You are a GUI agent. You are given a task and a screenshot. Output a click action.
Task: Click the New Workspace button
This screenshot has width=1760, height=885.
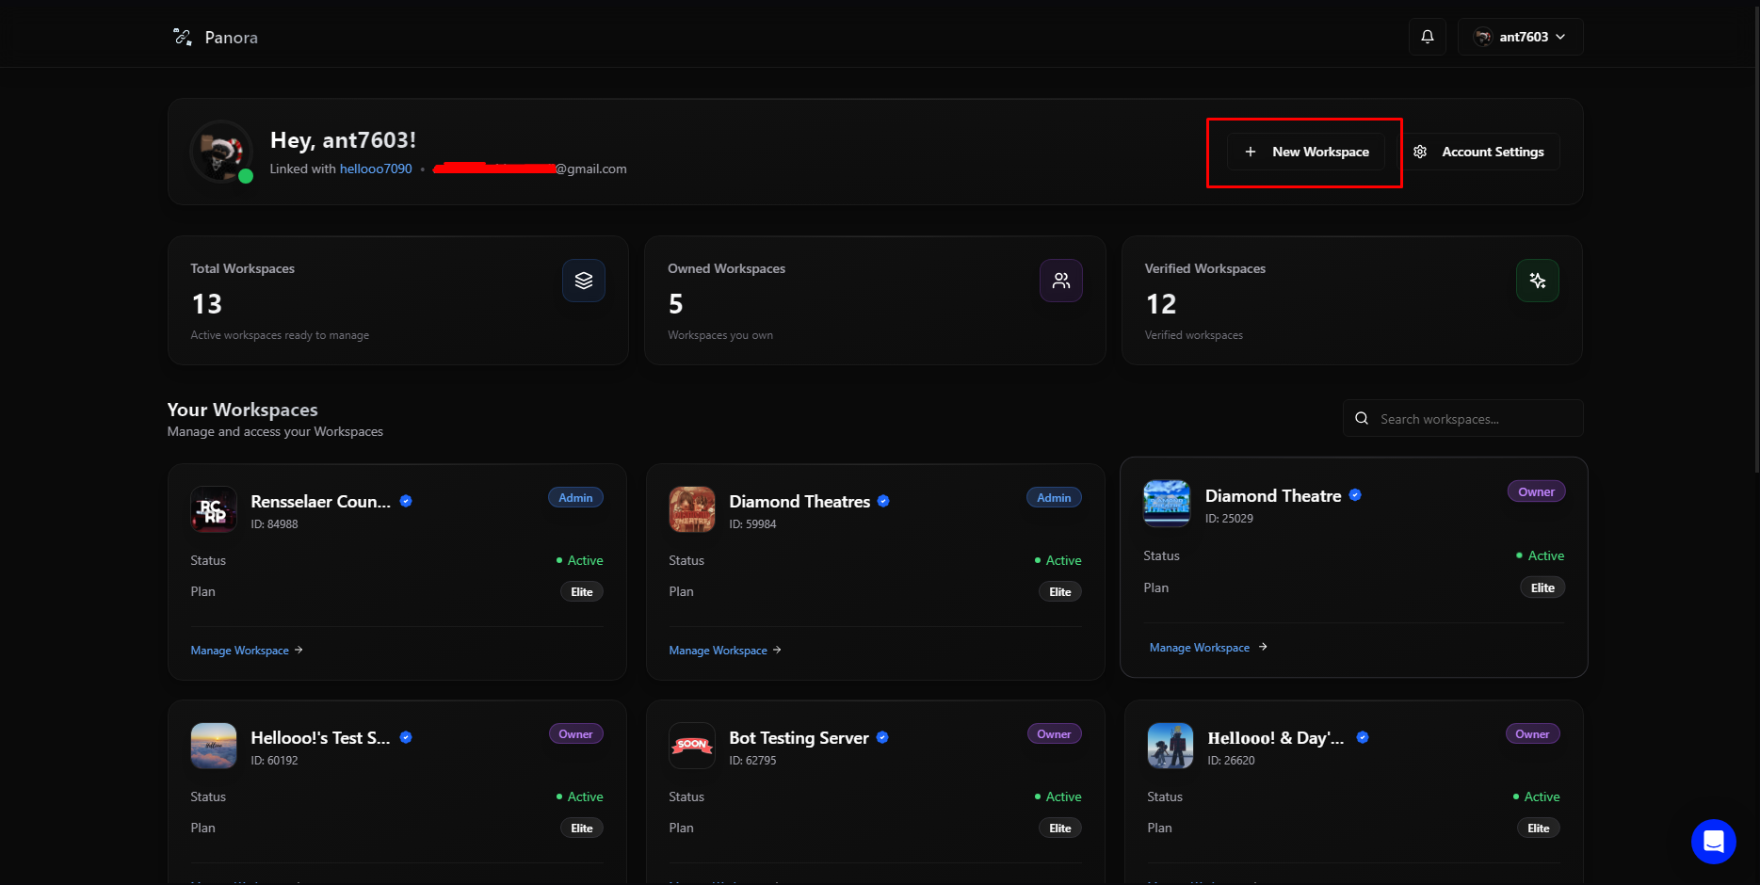pyautogui.click(x=1306, y=152)
